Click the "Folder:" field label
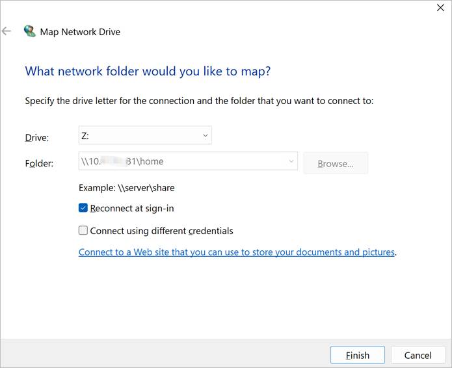The width and height of the screenshot is (452, 368). point(38,163)
